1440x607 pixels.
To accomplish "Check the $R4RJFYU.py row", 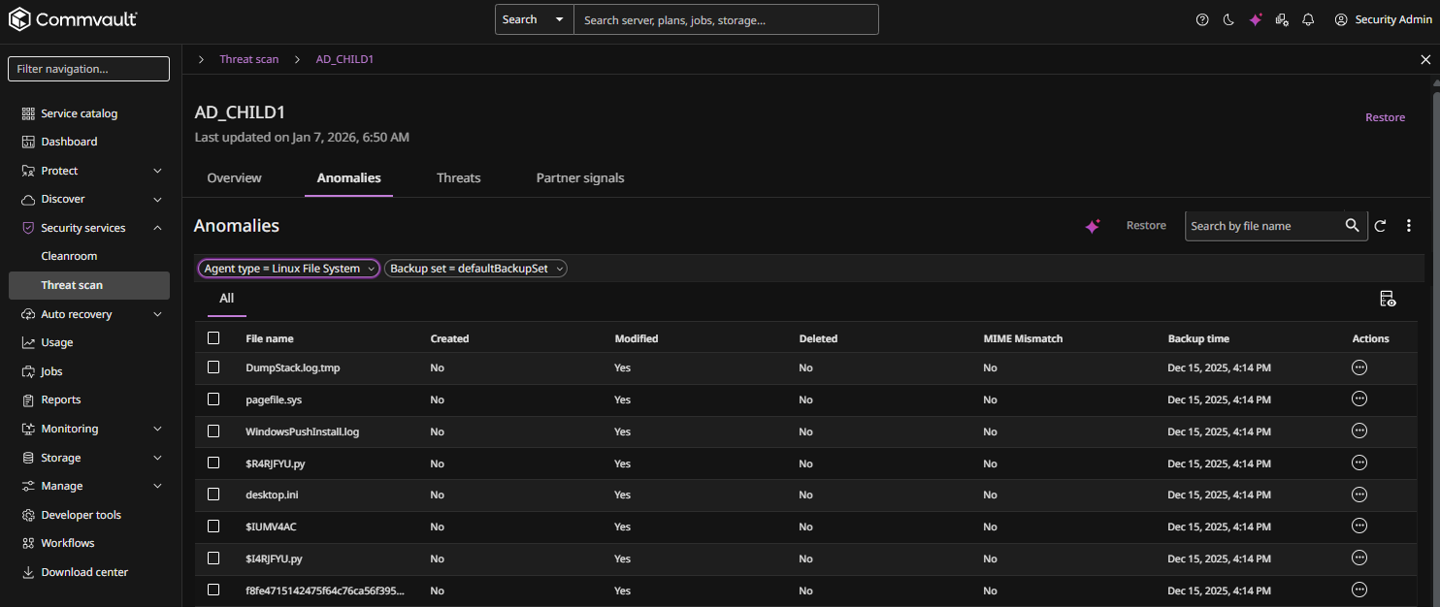I will (x=213, y=463).
